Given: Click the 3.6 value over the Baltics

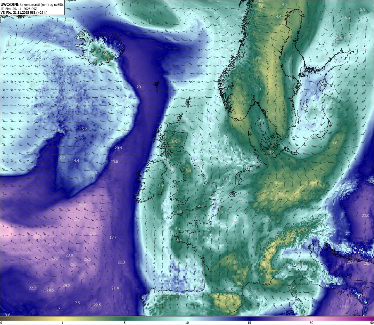Looking at the screenshot, I should click(x=335, y=143).
